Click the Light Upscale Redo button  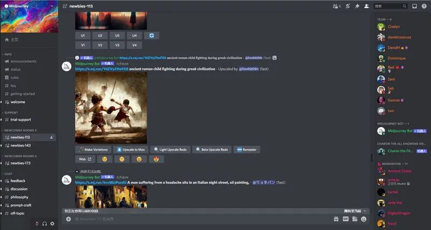point(170,150)
